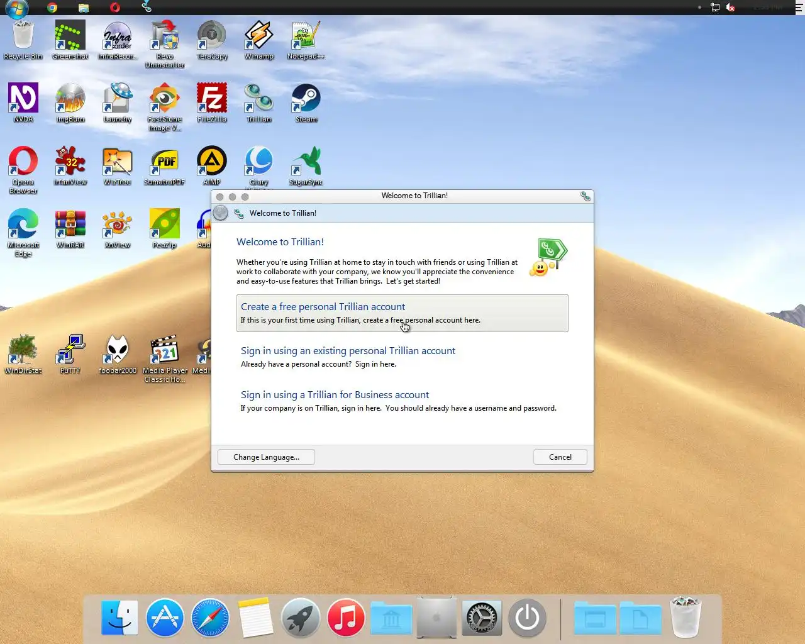Open the SugarSync desktop shortcut
The image size is (805, 644).
tap(306, 165)
